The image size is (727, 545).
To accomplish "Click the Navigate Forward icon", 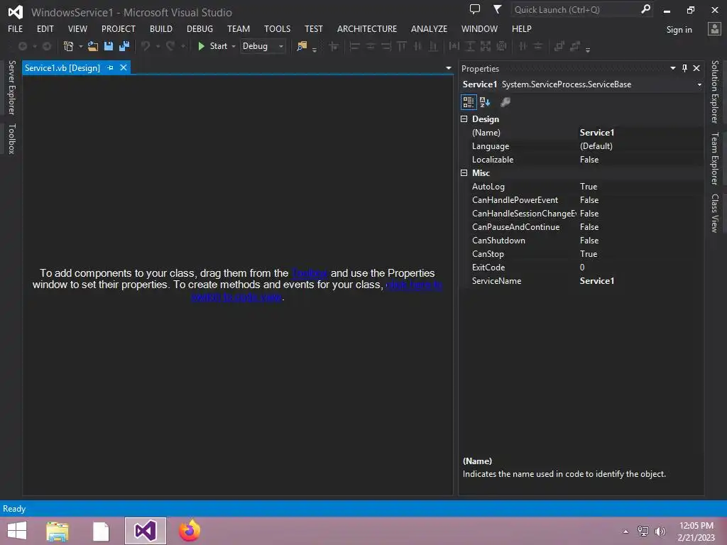I will (46, 46).
